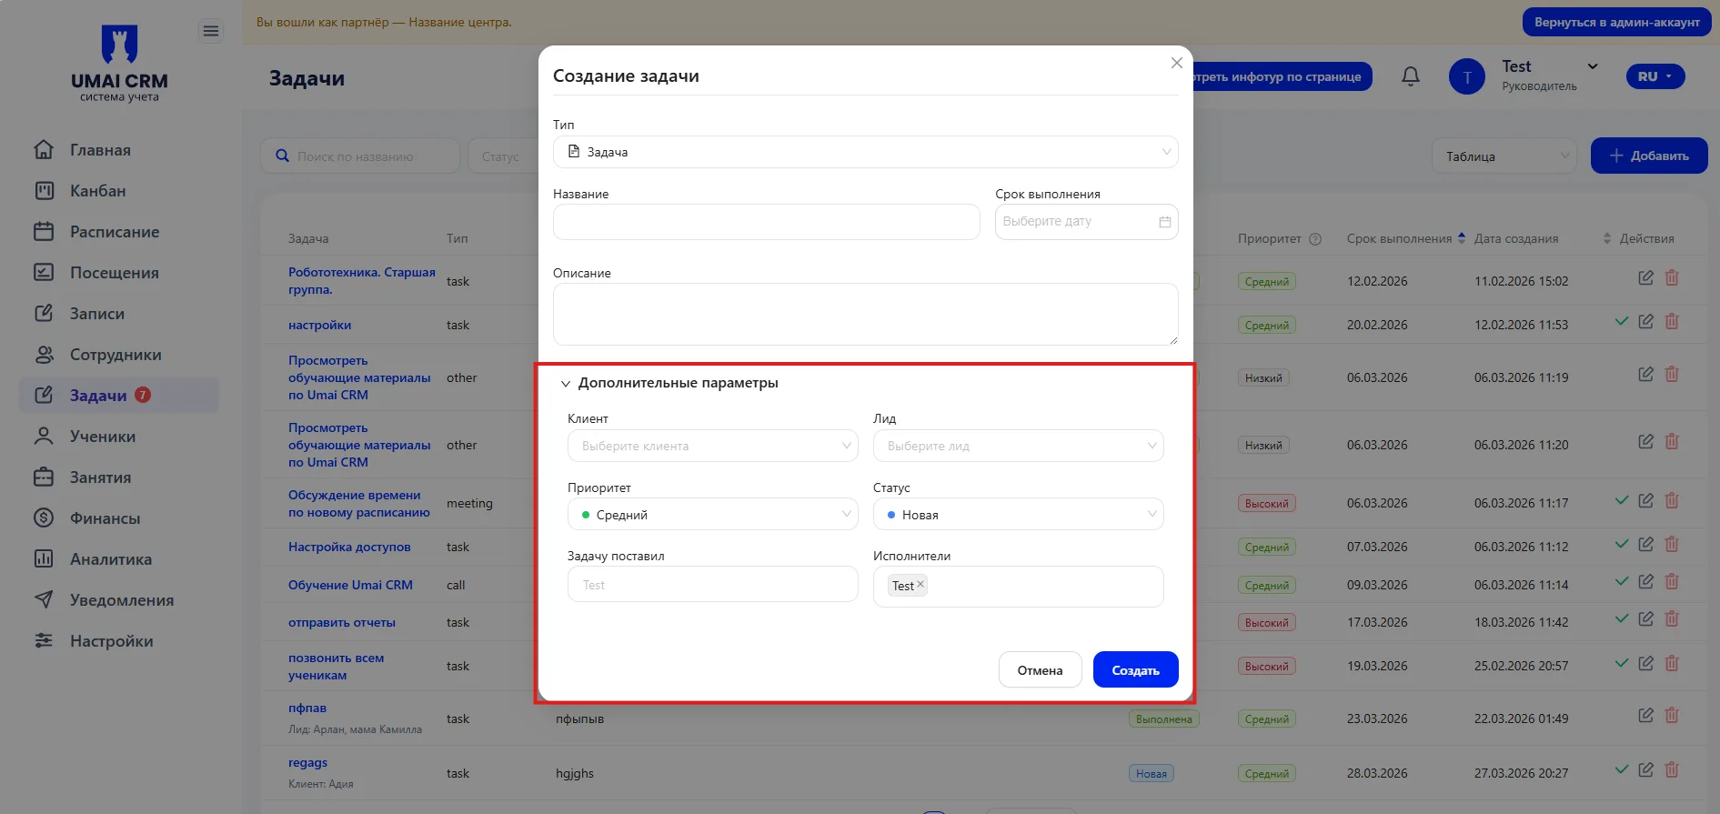Click the UMAI CRM logo
The width and height of the screenshot is (1720, 814).
(119, 63)
